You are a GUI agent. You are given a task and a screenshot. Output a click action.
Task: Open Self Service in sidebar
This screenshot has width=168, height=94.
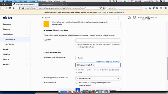click(10, 44)
